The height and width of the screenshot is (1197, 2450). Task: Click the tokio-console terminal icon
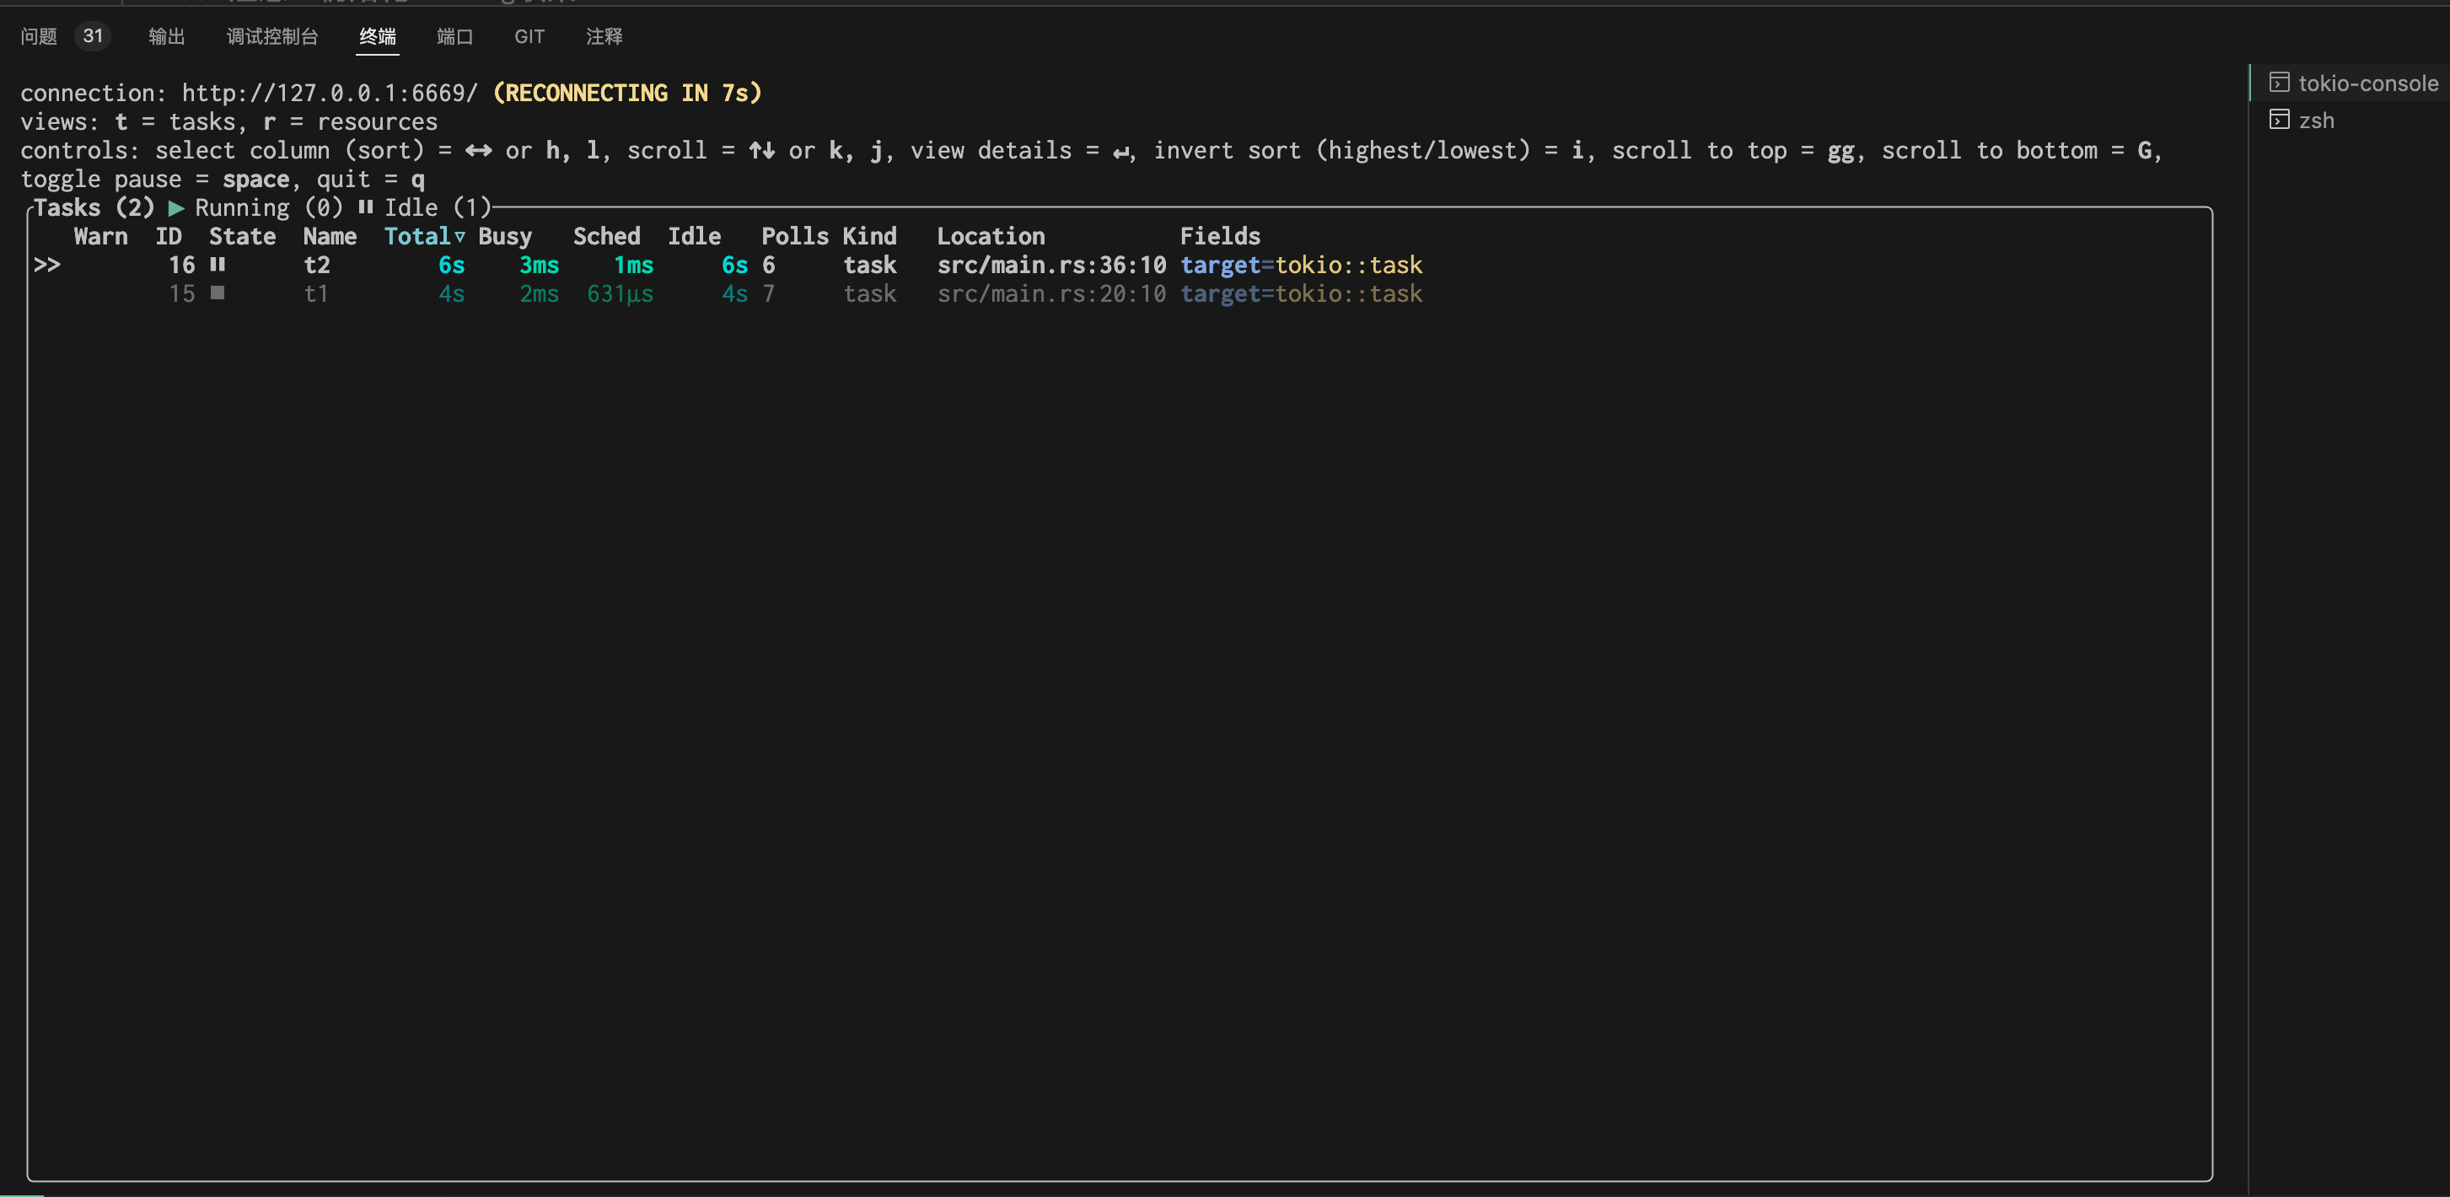[x=2280, y=83]
